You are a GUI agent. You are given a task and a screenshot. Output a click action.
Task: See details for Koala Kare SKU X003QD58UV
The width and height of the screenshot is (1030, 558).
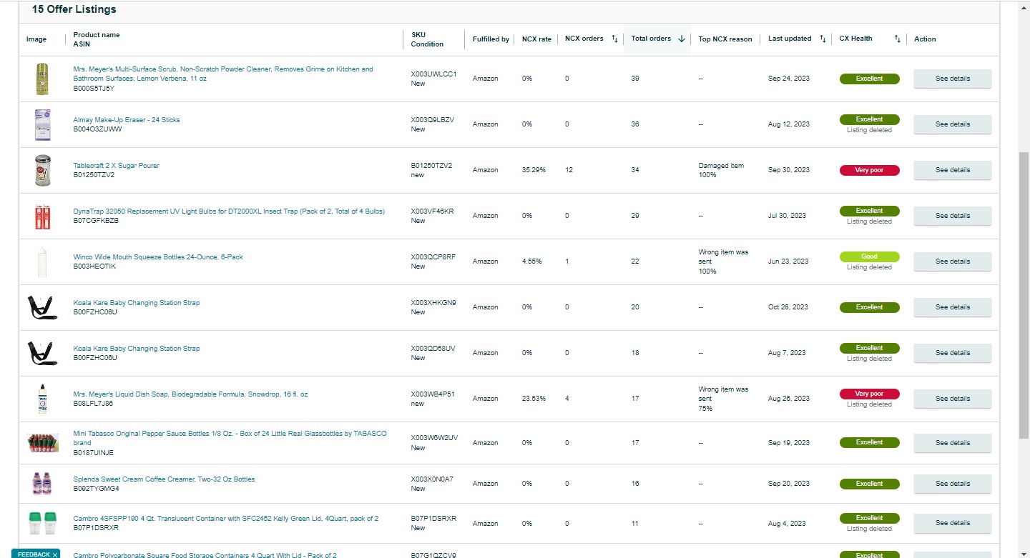point(953,353)
